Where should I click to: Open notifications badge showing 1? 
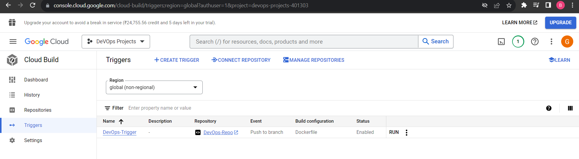(x=518, y=41)
